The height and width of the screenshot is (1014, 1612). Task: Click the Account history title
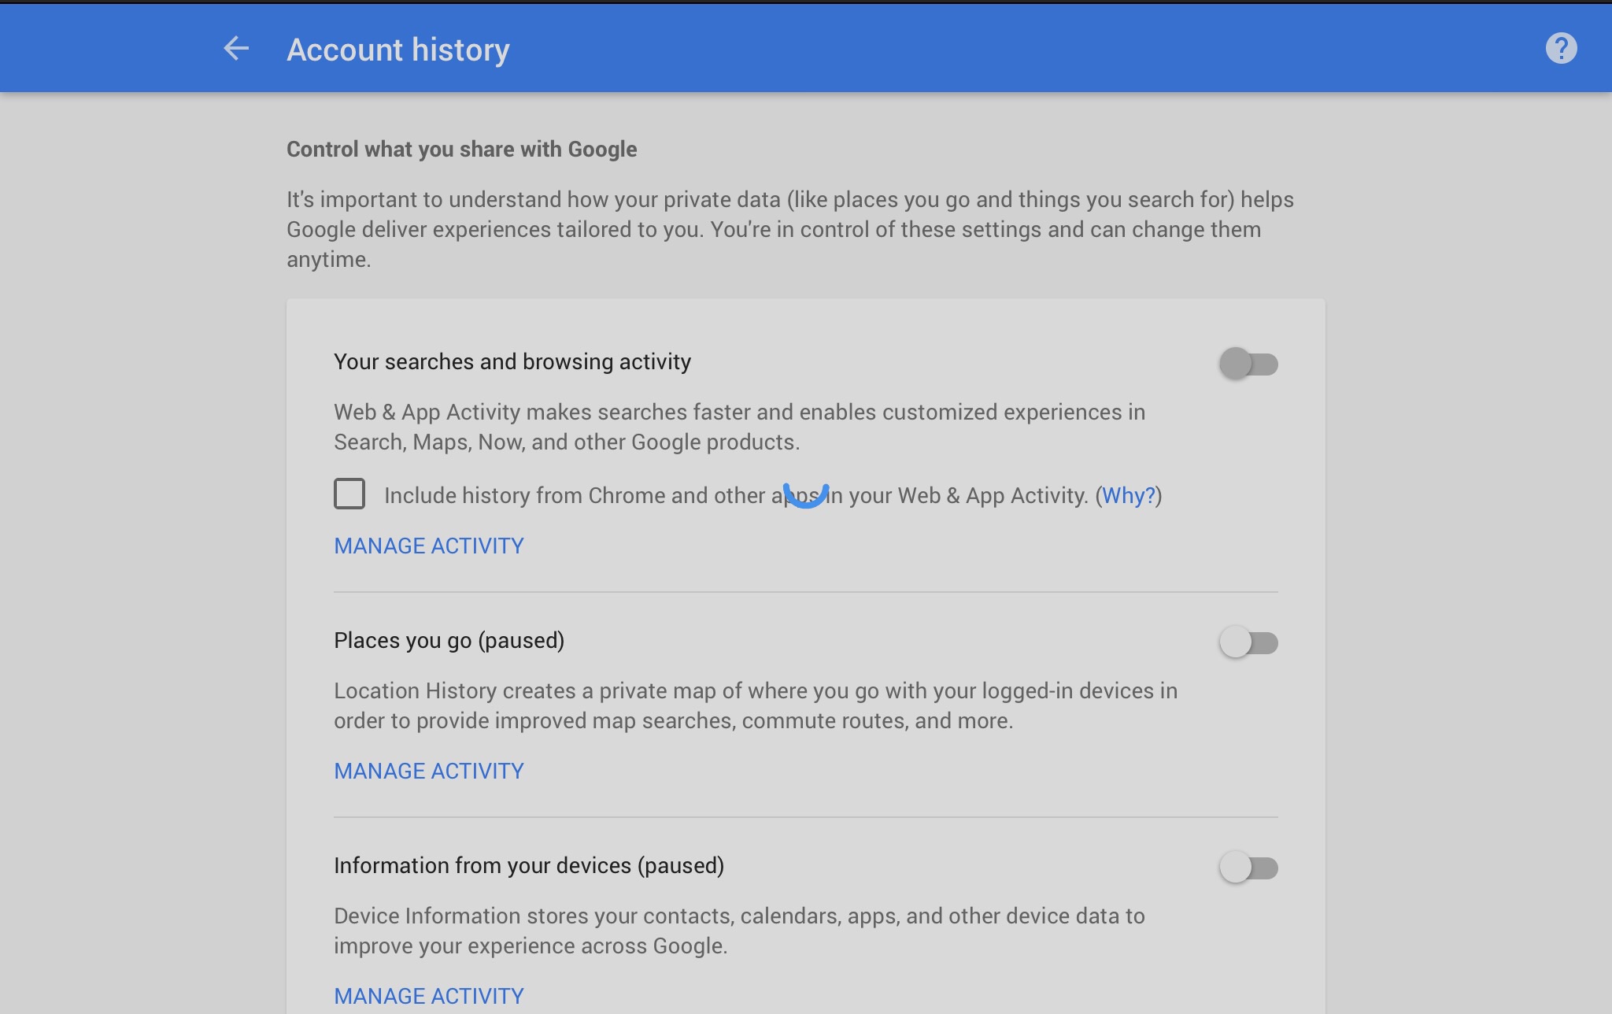397,50
